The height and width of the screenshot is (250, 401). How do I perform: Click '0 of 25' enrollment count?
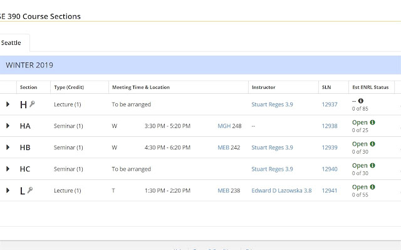click(360, 130)
